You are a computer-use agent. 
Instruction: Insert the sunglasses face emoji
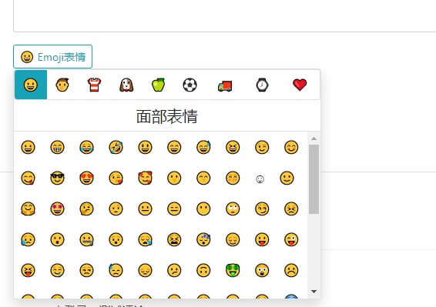[x=57, y=178]
